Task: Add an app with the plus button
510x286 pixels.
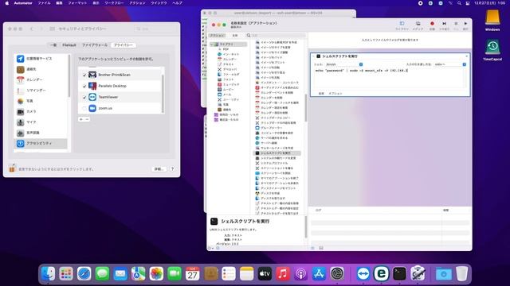Action: click(x=81, y=119)
